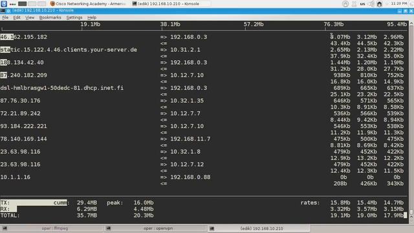The width and height of the screenshot is (414, 233).
Task: Click the 'us' keyboard layout indicator
Action: (x=362, y=4)
